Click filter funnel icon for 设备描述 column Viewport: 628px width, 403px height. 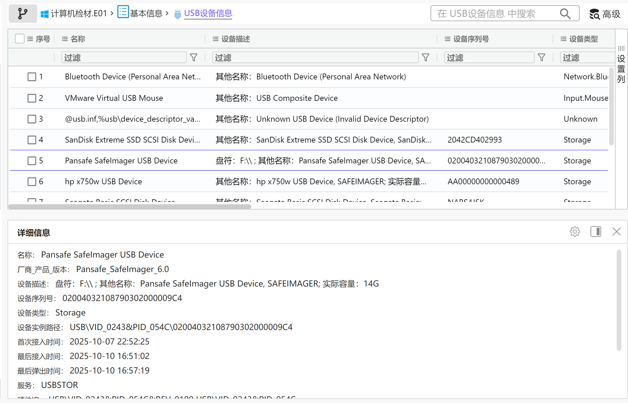tap(425, 57)
